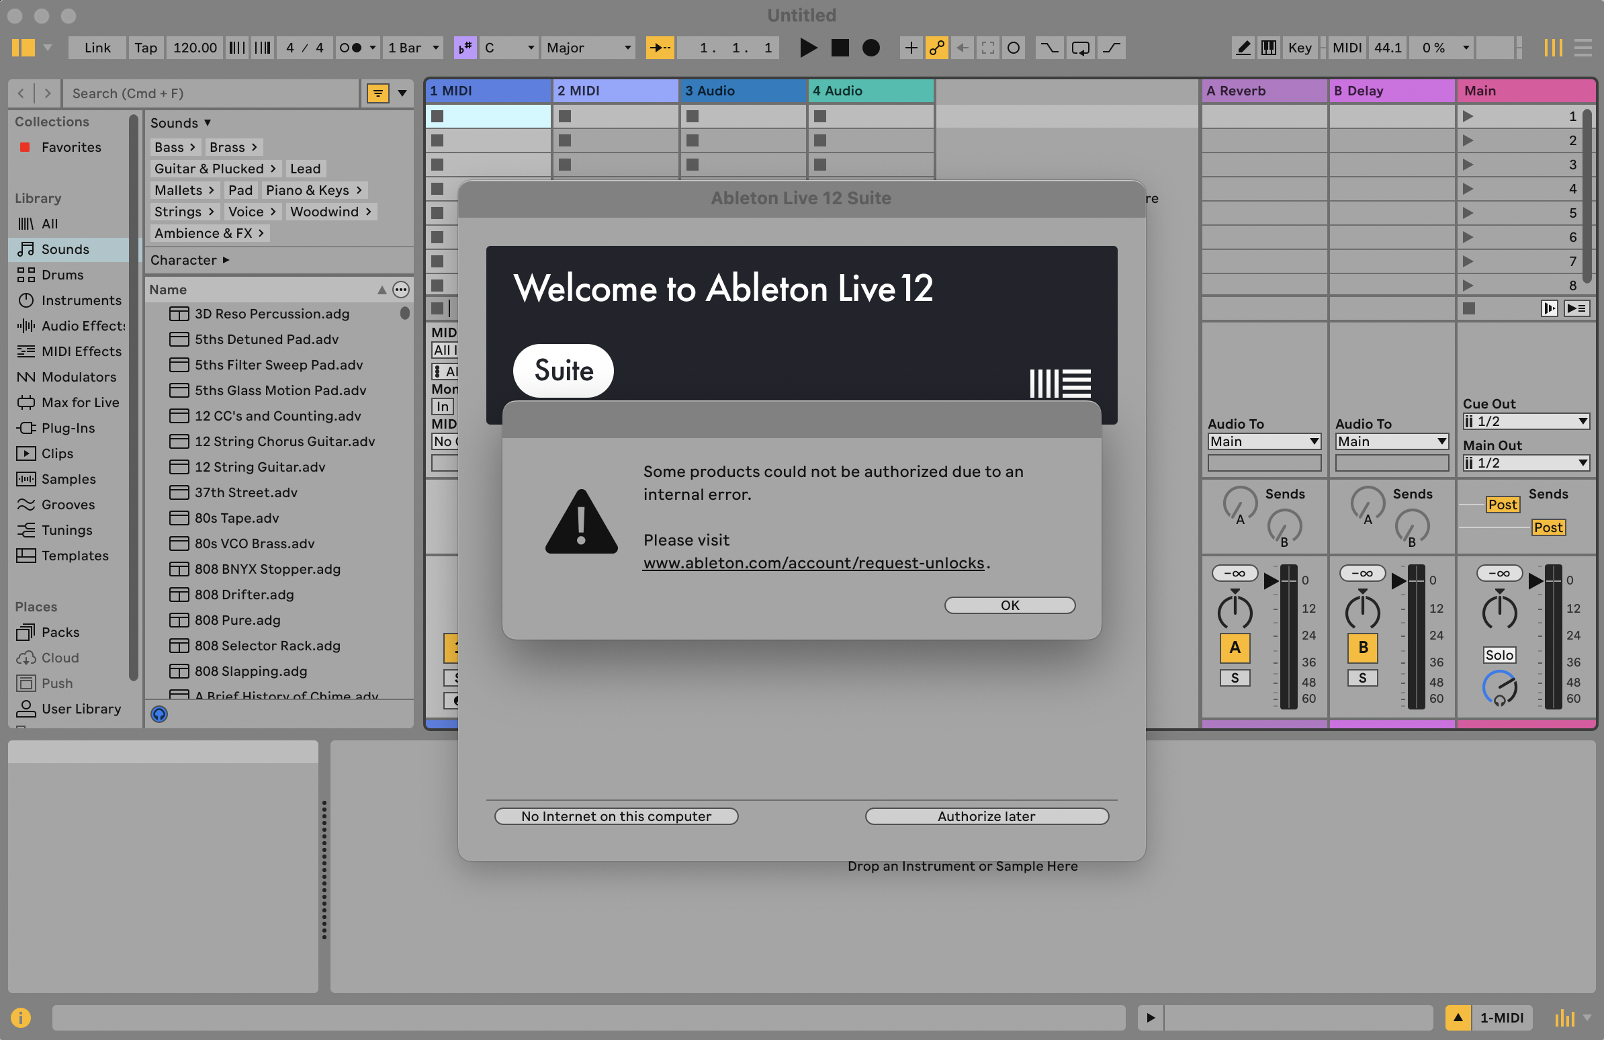This screenshot has width=1604, height=1040.
Task: Select the Lead sound tag
Action: pyautogui.click(x=306, y=169)
